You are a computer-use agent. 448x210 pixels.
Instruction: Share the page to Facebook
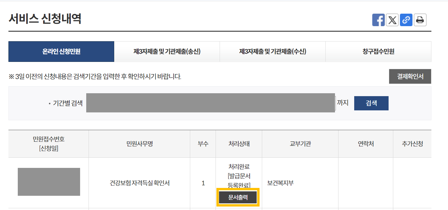click(378, 20)
